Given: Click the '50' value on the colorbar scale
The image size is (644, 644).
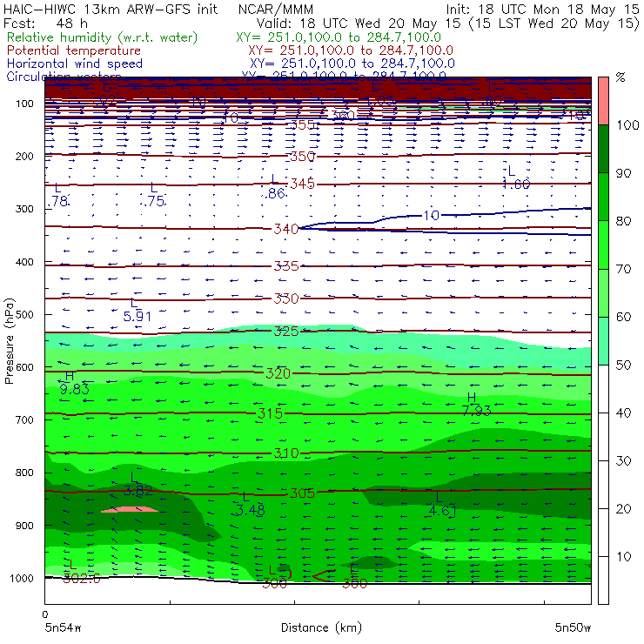Looking at the screenshot, I should tap(623, 366).
